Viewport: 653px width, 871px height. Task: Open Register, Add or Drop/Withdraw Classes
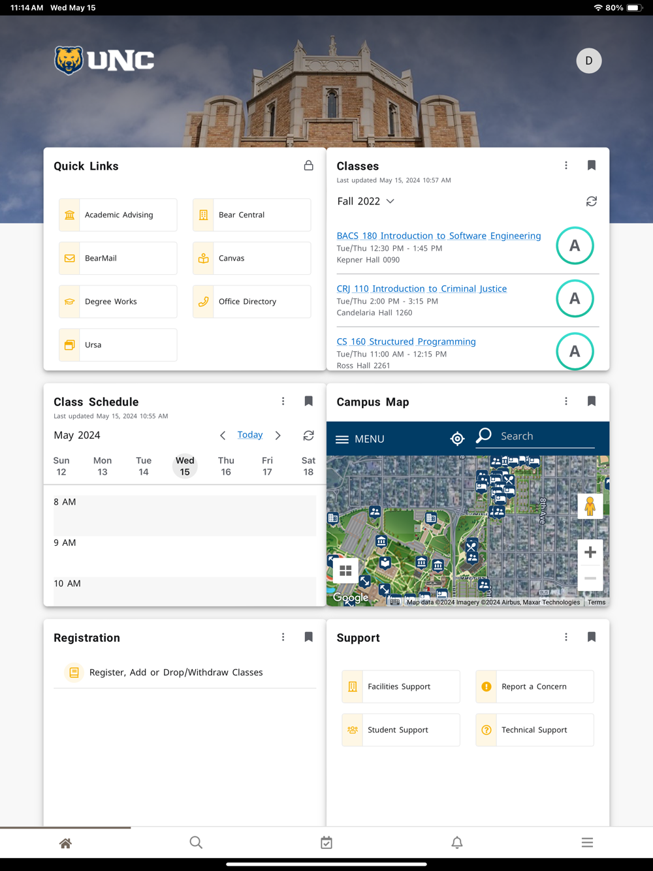tap(185, 673)
